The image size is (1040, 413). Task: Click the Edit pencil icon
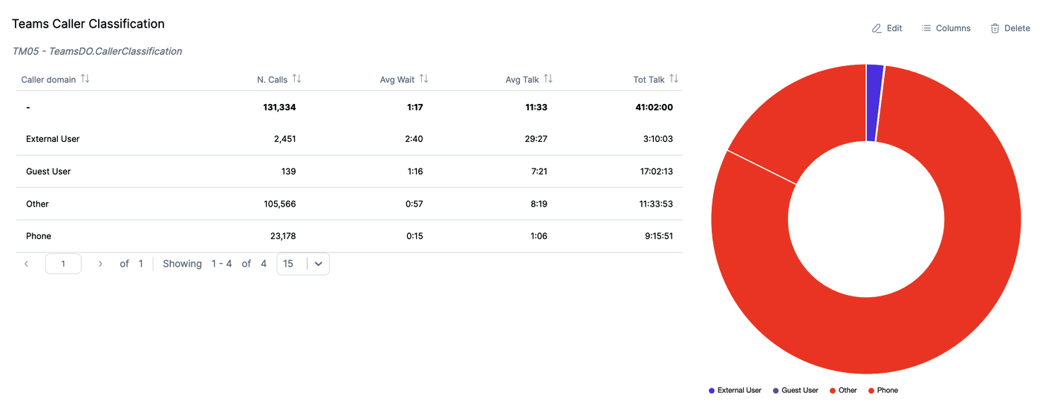[x=877, y=28]
